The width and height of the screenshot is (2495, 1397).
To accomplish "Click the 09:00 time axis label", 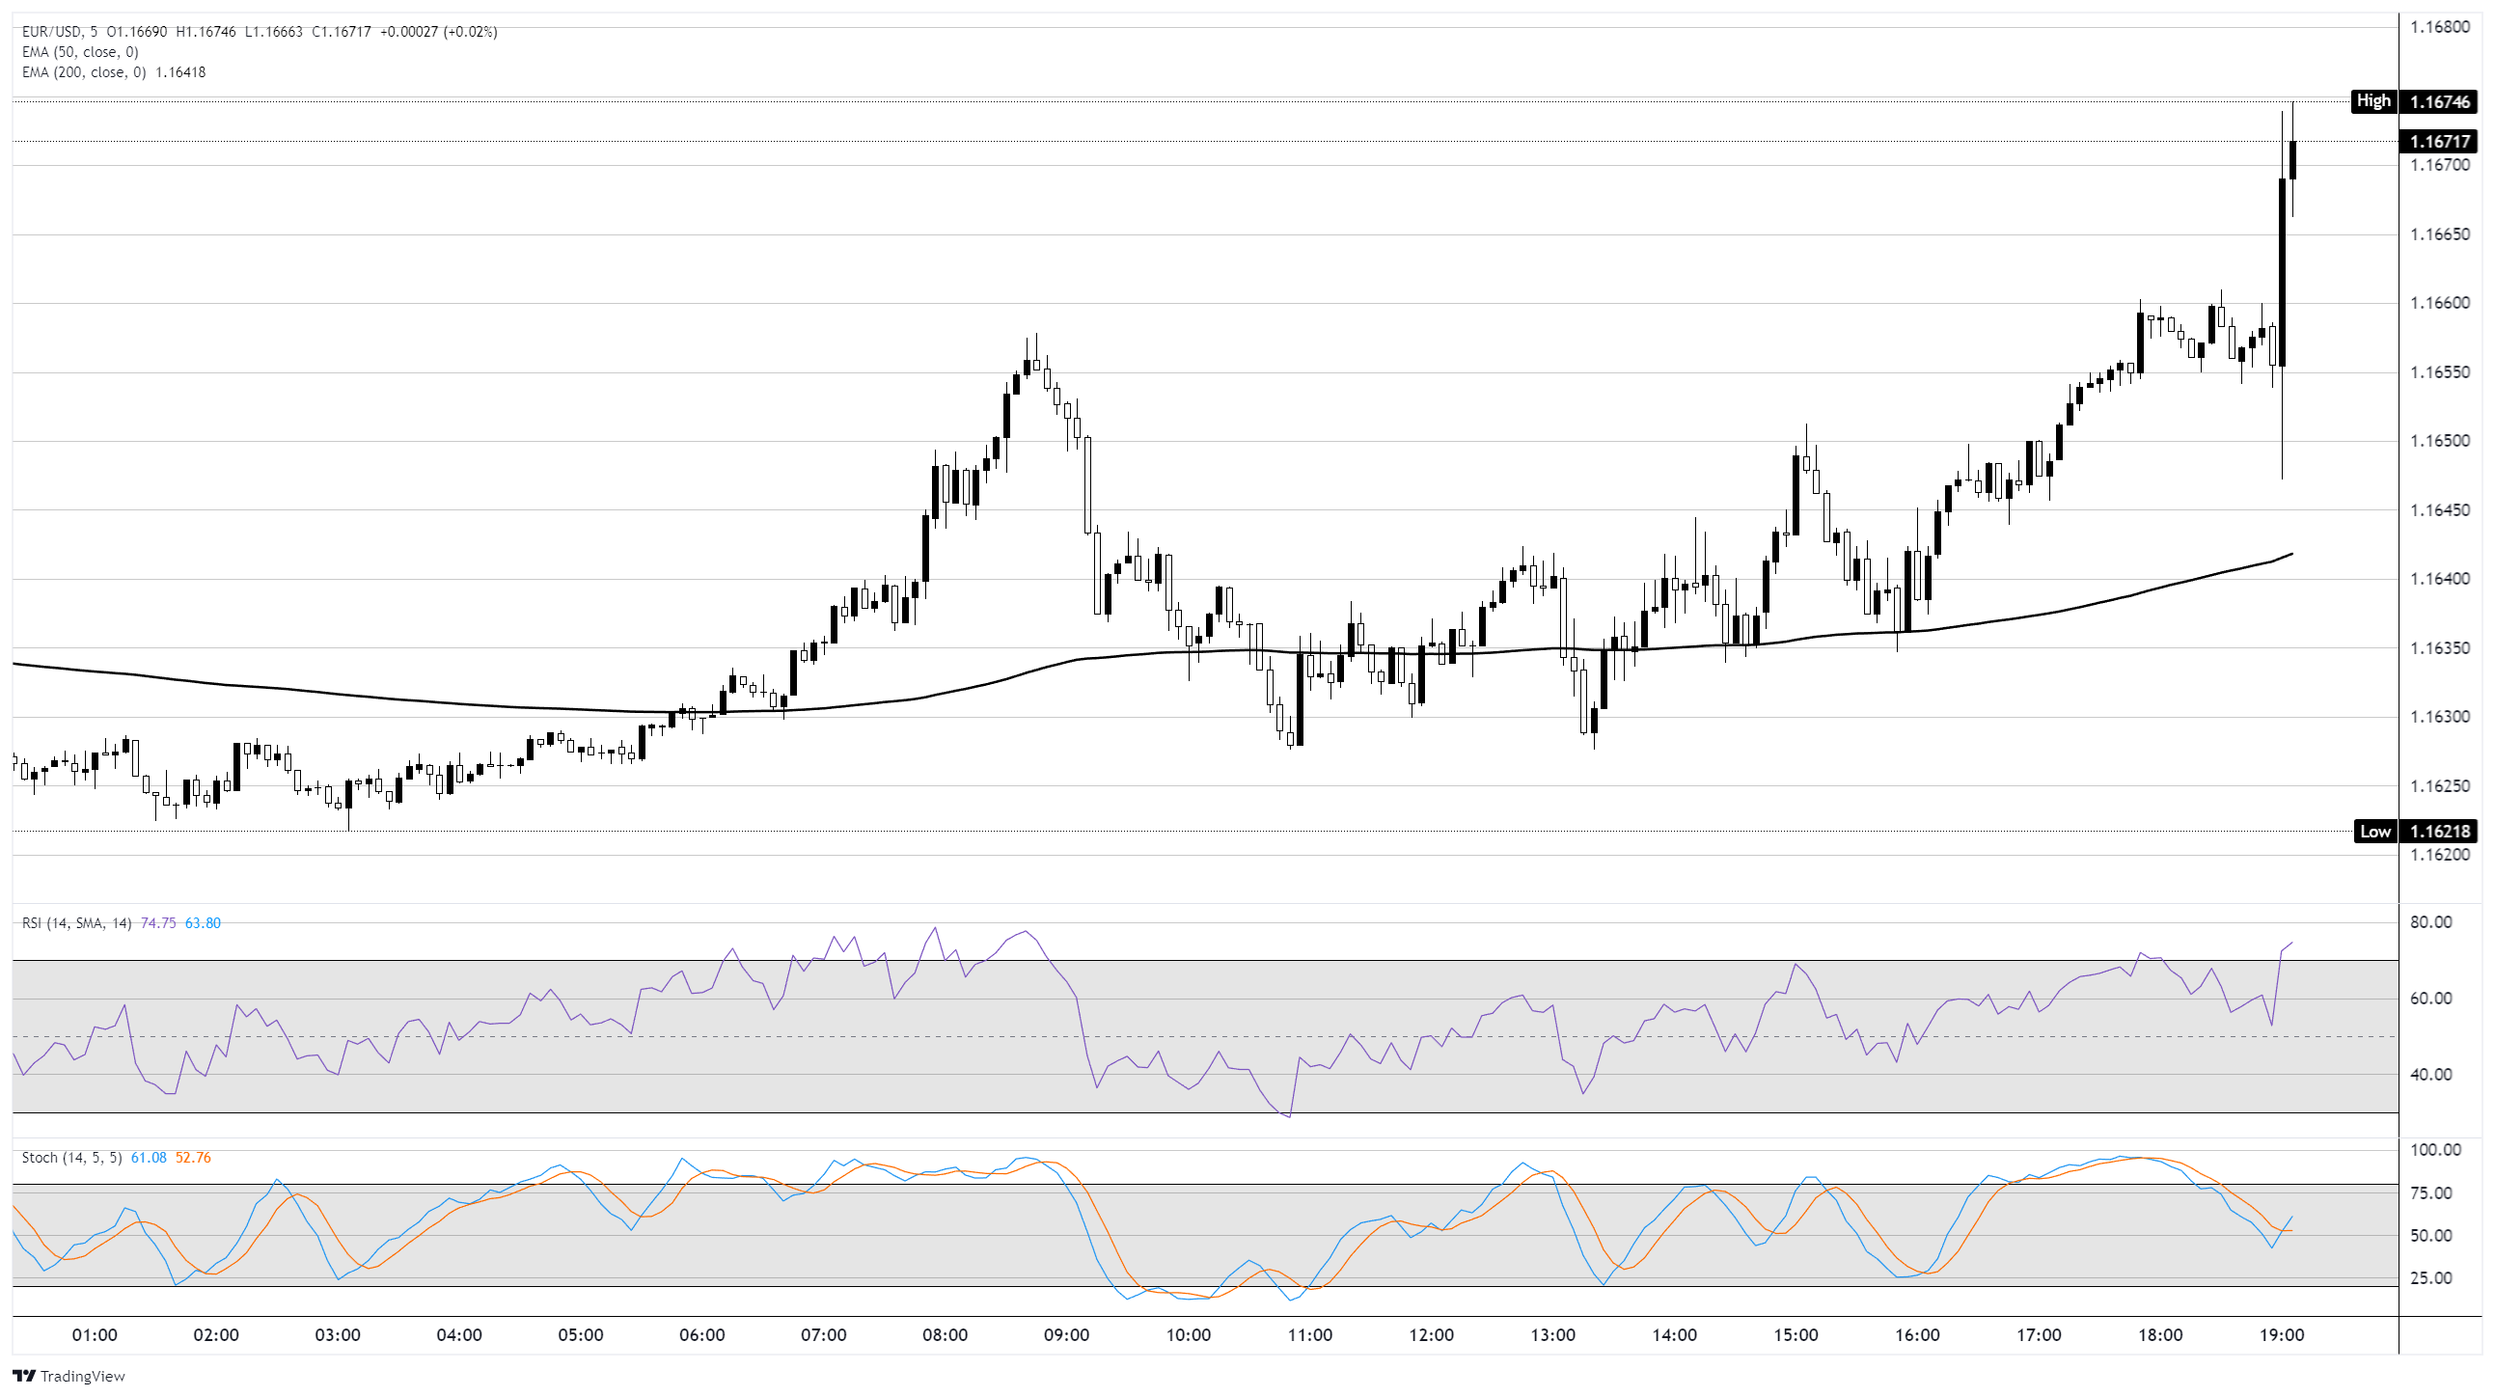I will click(1065, 1335).
